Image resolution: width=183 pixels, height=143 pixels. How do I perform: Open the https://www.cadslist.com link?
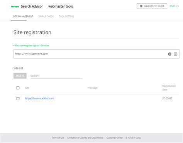[40, 98]
